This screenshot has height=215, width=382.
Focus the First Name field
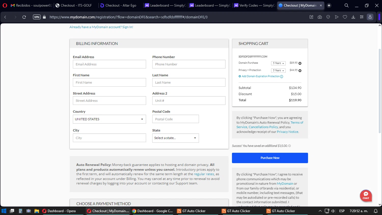coord(110,82)
